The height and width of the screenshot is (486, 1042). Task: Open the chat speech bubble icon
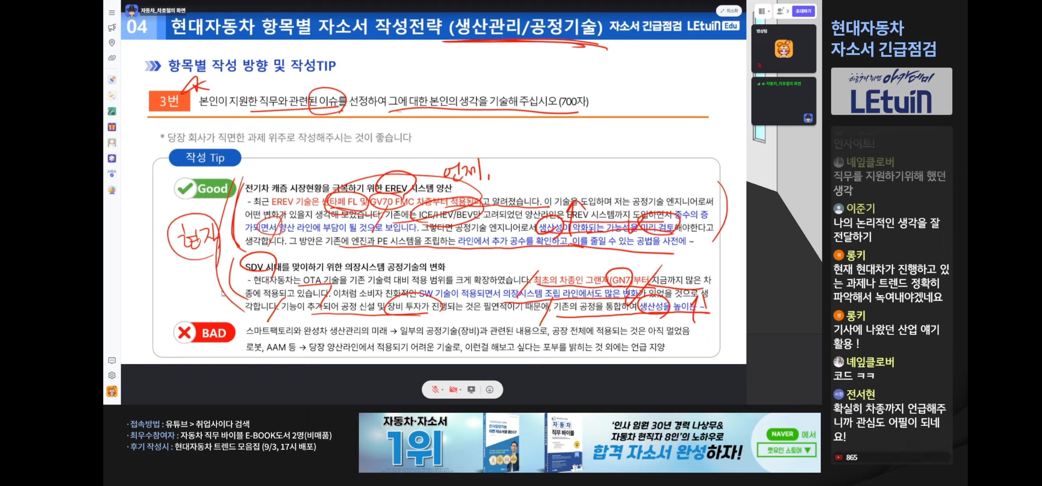coord(112,360)
